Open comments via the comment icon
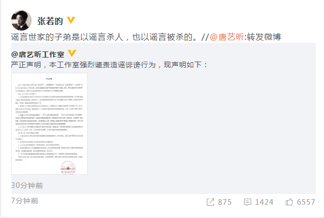Screen dimensions: 324x218 tap(248, 202)
